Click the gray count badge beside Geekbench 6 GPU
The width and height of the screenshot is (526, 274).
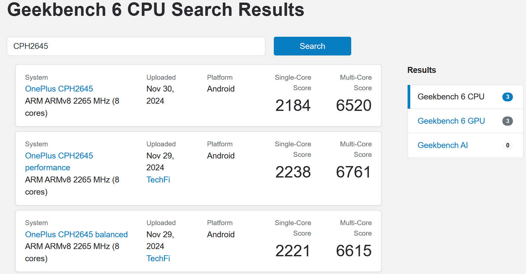[508, 121]
